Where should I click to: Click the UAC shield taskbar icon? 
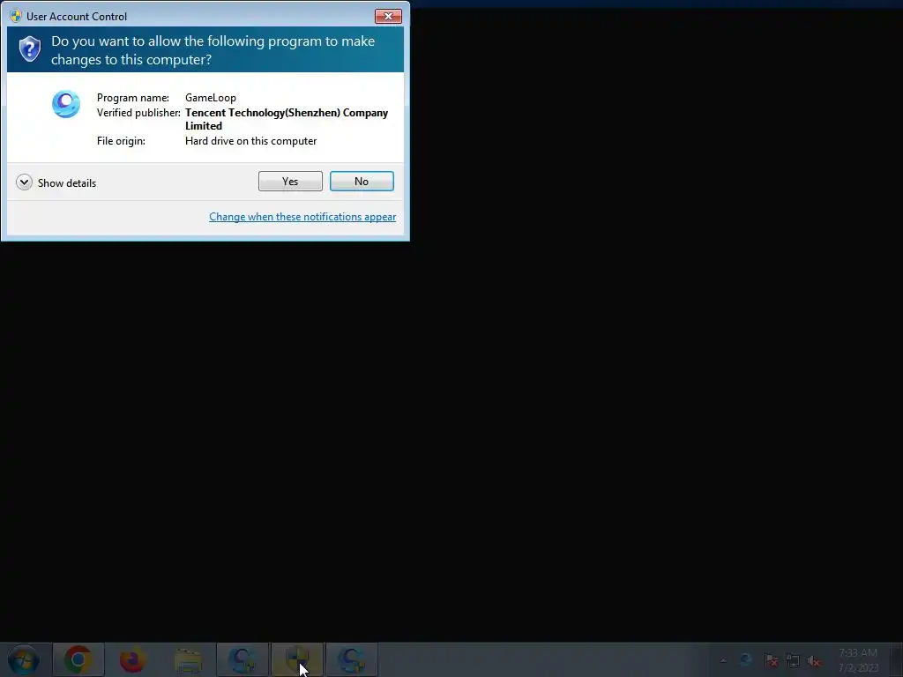click(x=297, y=659)
